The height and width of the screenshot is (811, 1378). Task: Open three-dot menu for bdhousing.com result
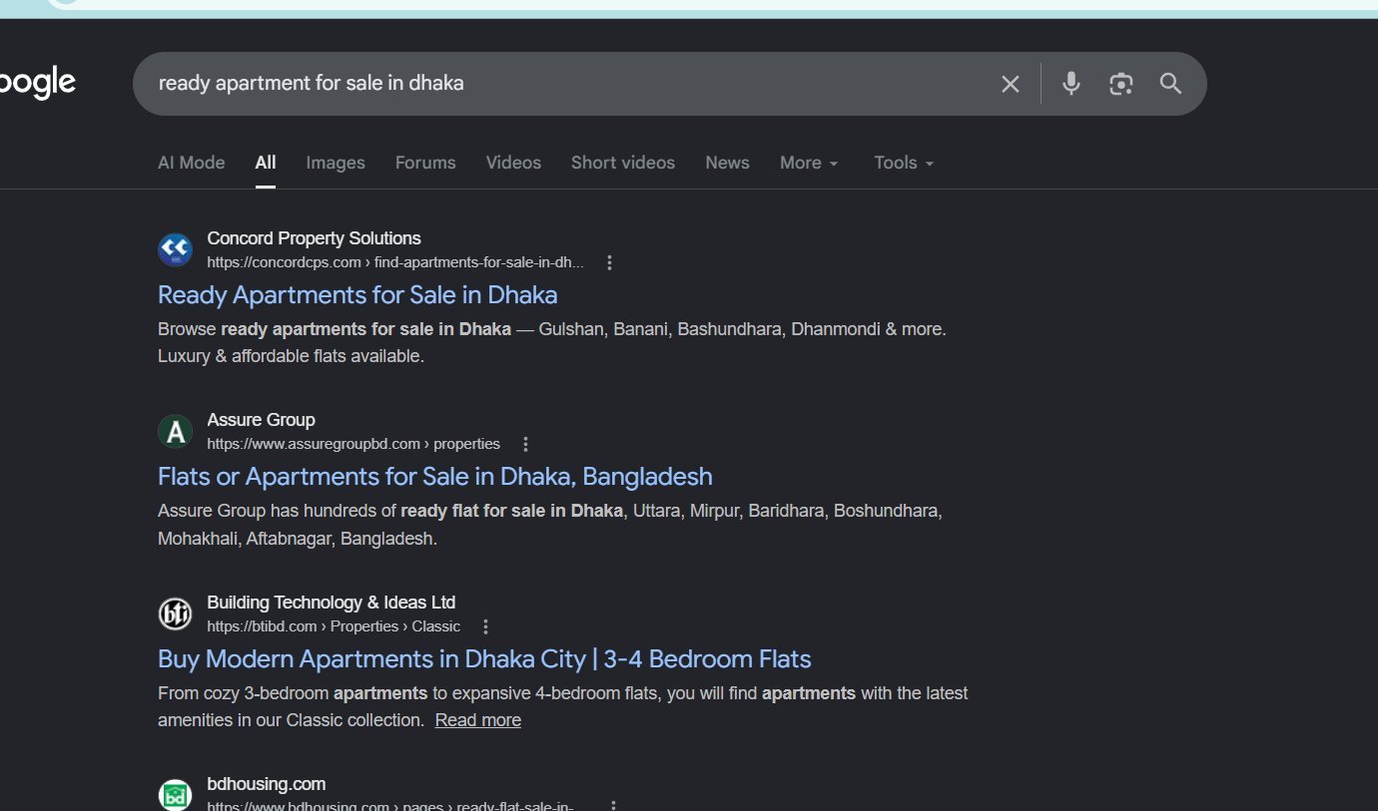[614, 805]
